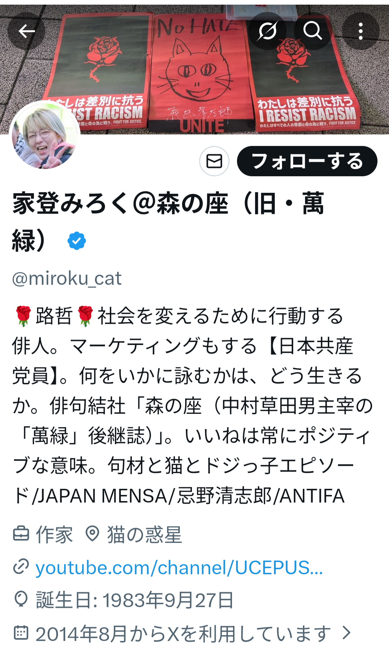This screenshot has width=389, height=654.
Task: Open the three-dot overflow menu
Action: (x=361, y=31)
